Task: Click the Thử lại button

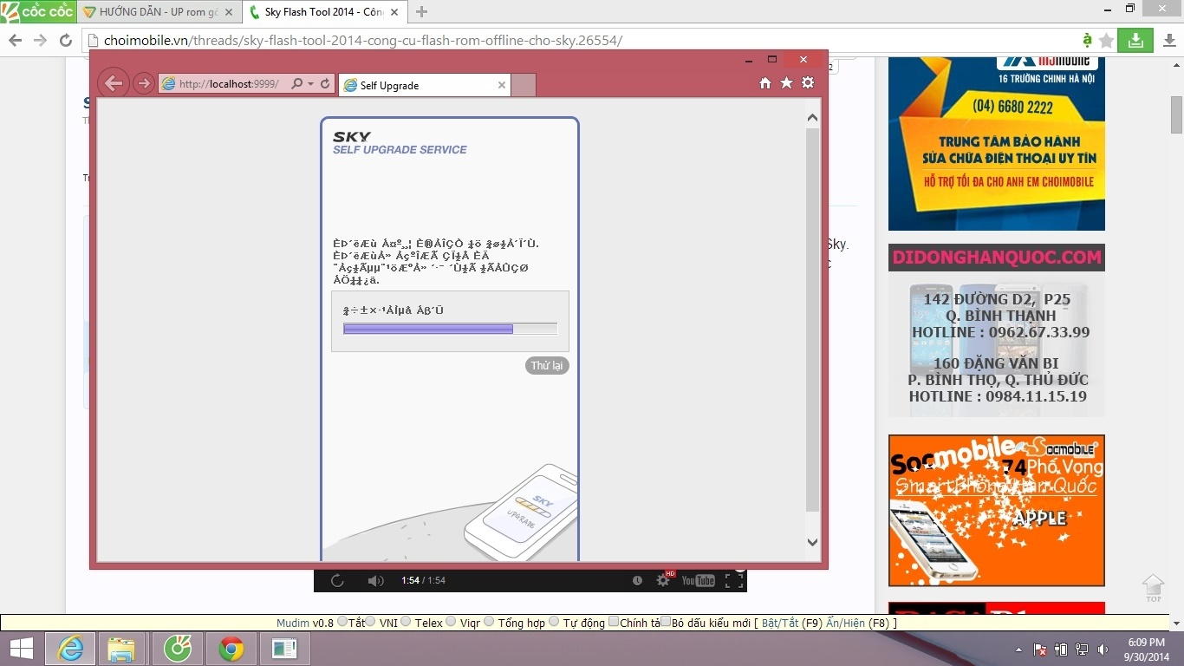Action: pyautogui.click(x=547, y=366)
